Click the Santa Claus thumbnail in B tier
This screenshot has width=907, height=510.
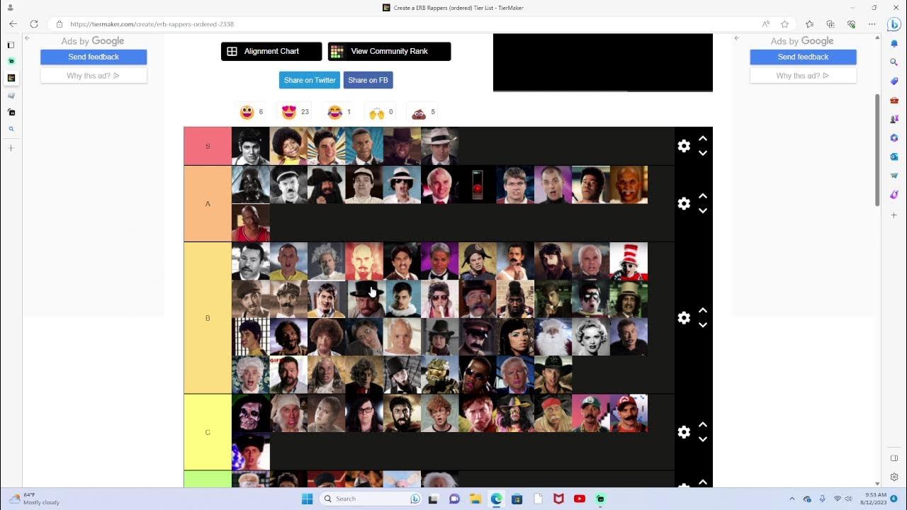pyautogui.click(x=553, y=337)
